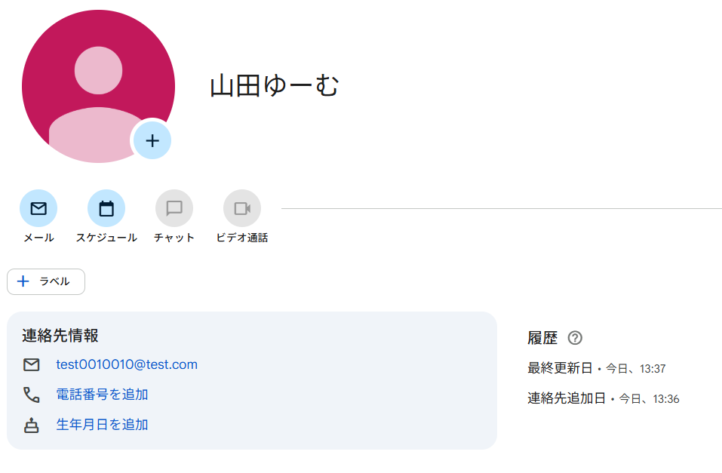Click the help question mark beside 履歴
This screenshot has width=722, height=473.
click(575, 338)
